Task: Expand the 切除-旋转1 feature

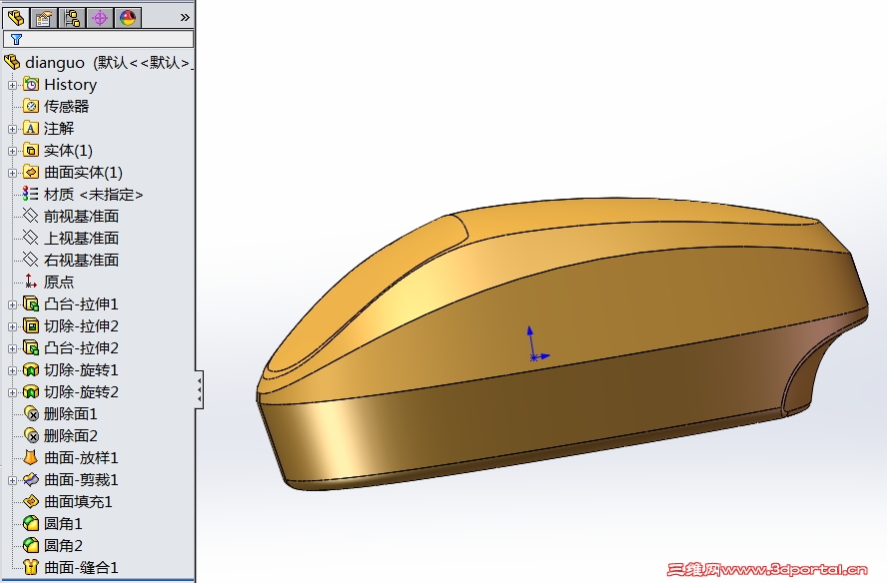Action: click(x=12, y=371)
